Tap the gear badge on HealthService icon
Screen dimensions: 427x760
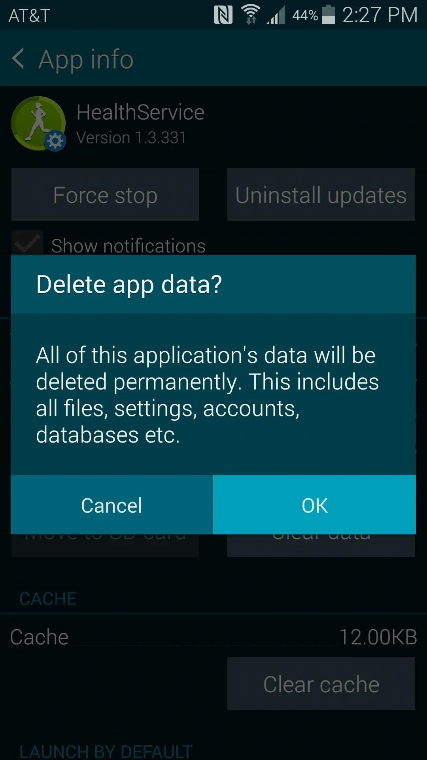tap(55, 141)
